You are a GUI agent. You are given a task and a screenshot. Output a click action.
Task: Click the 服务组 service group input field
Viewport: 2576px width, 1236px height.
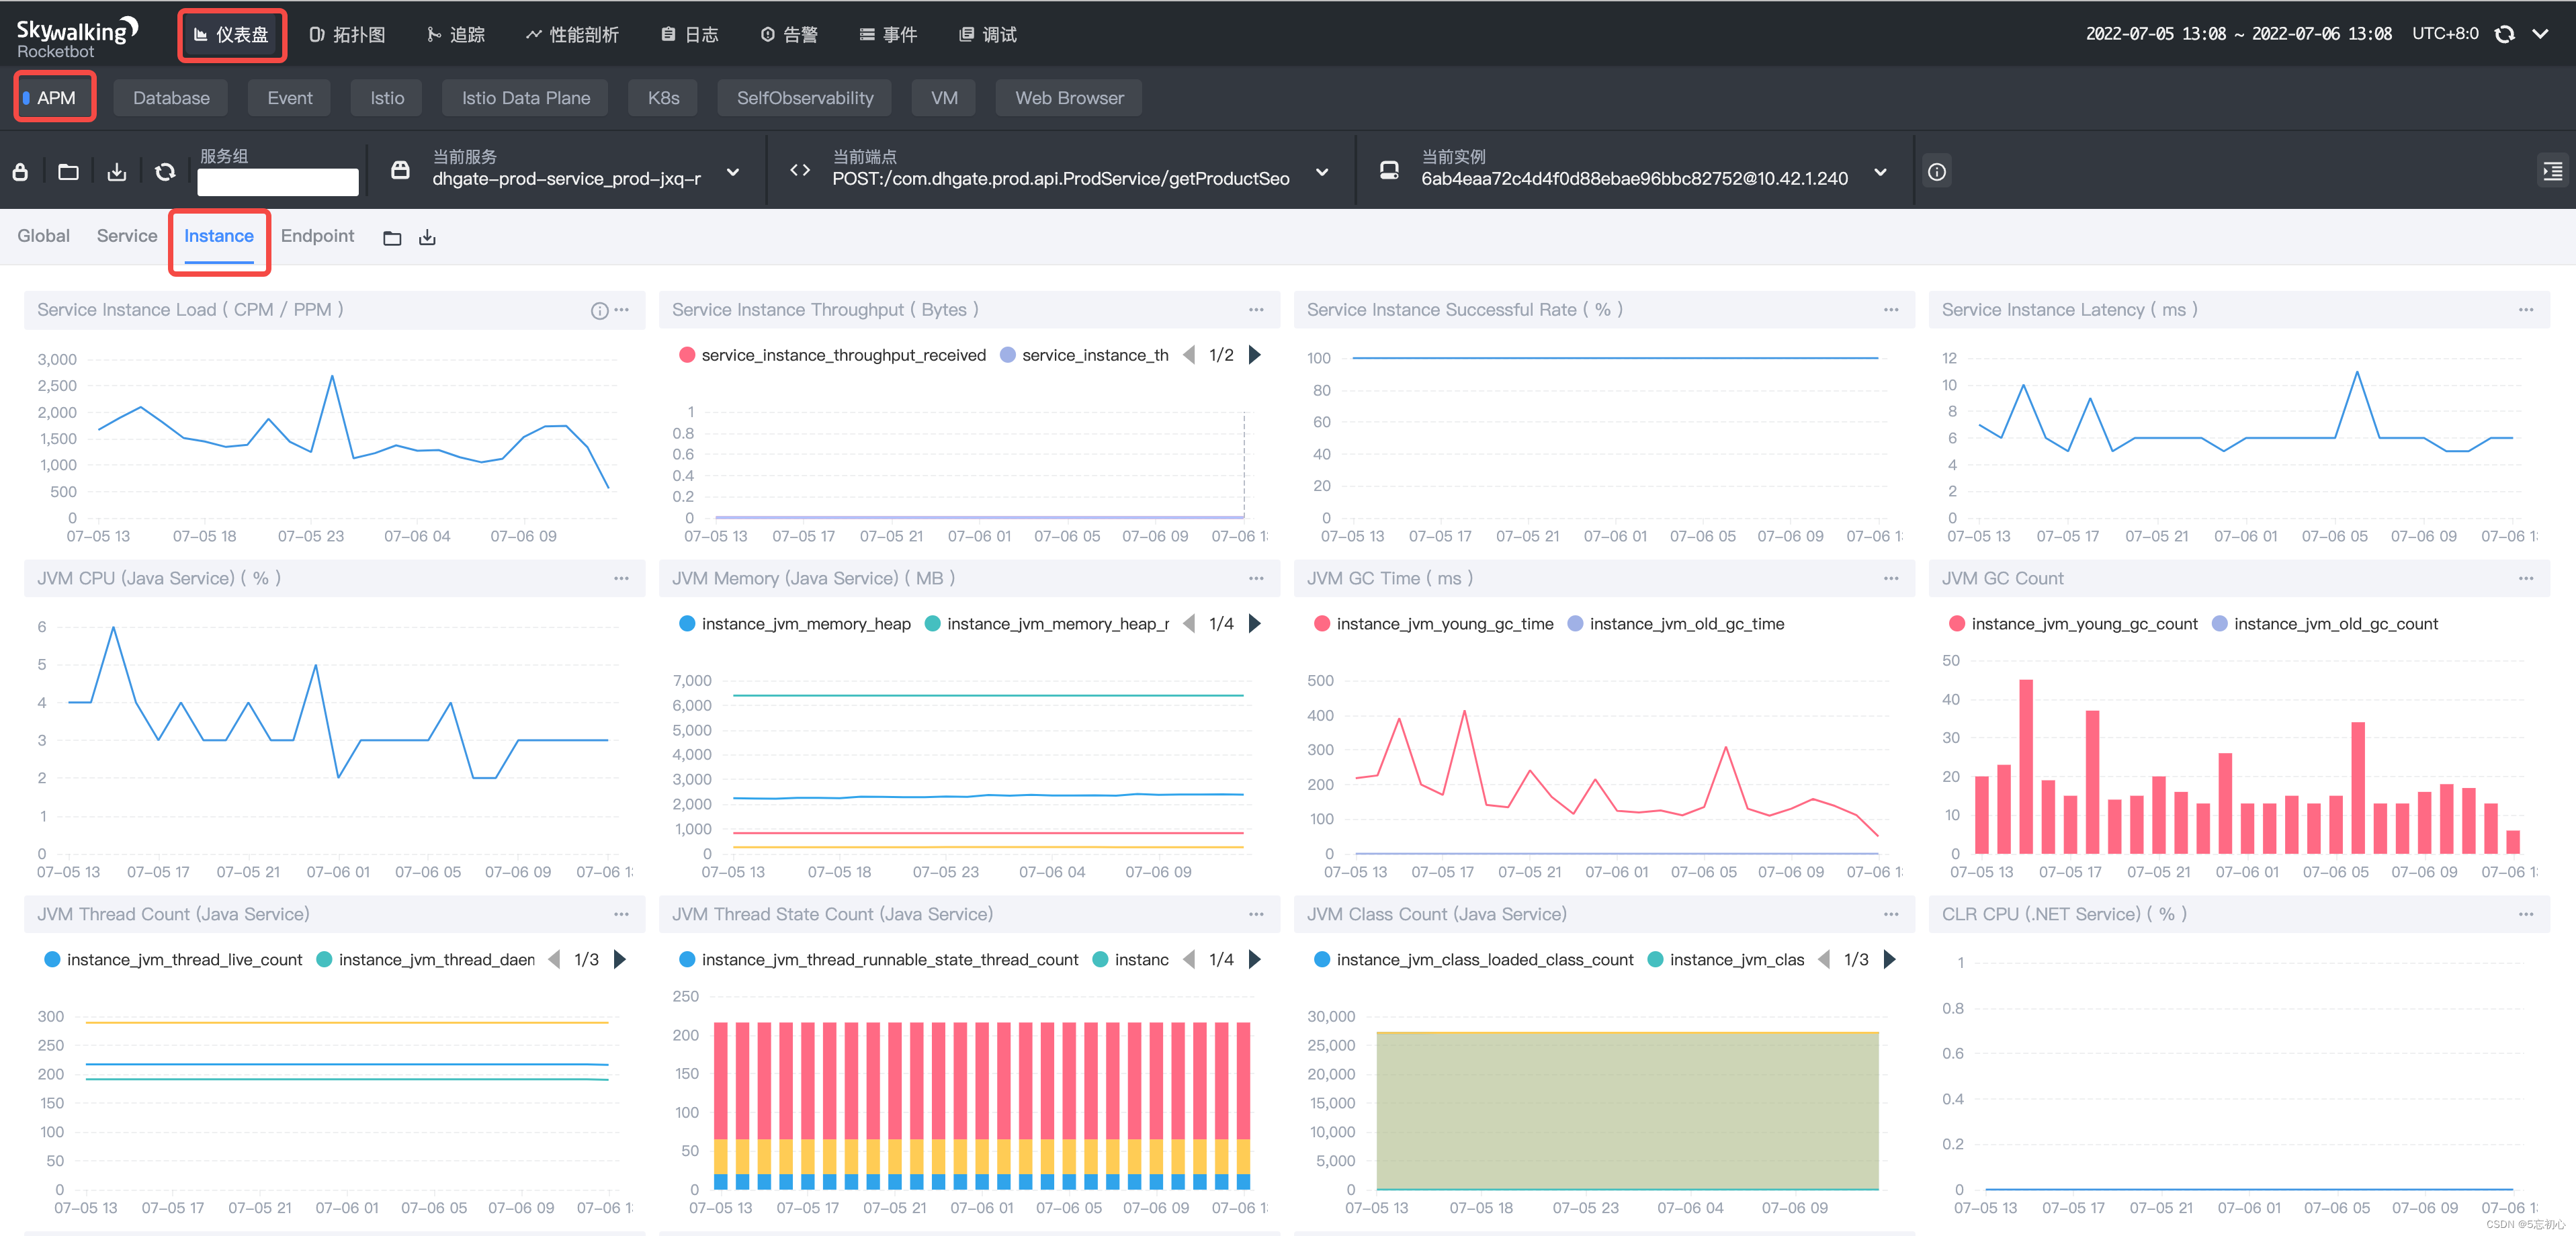pos(278,181)
